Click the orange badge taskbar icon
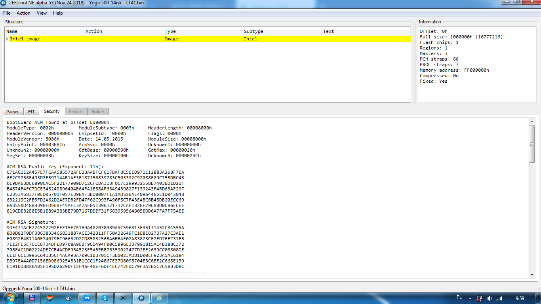The width and height of the screenshot is (541, 304). (x=50, y=298)
